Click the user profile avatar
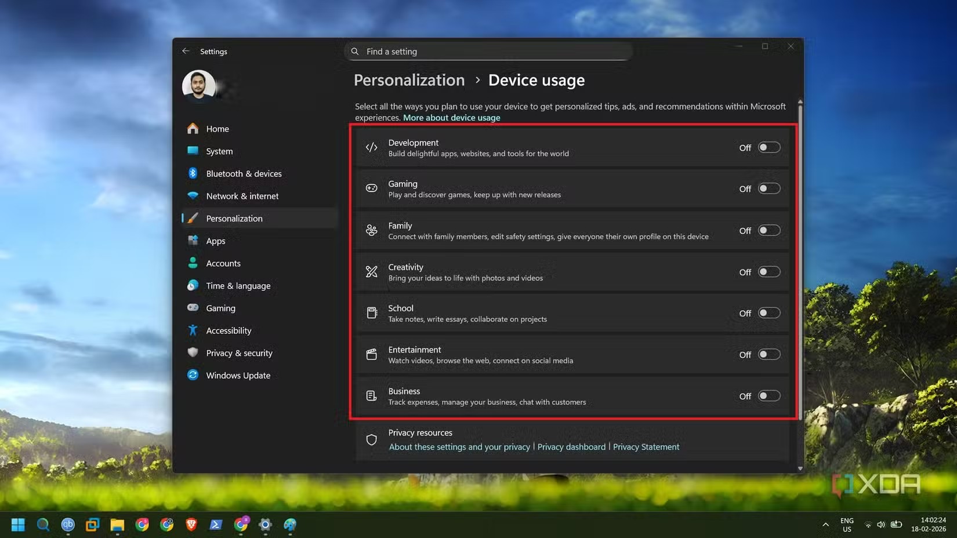This screenshot has height=538, width=957. pyautogui.click(x=199, y=86)
